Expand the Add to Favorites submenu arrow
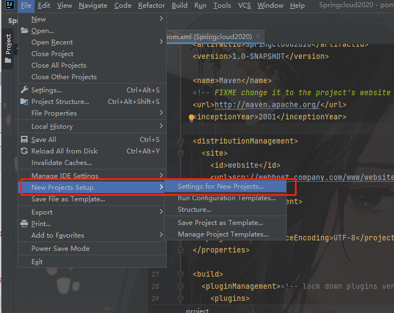394x313 pixels. [x=161, y=235]
